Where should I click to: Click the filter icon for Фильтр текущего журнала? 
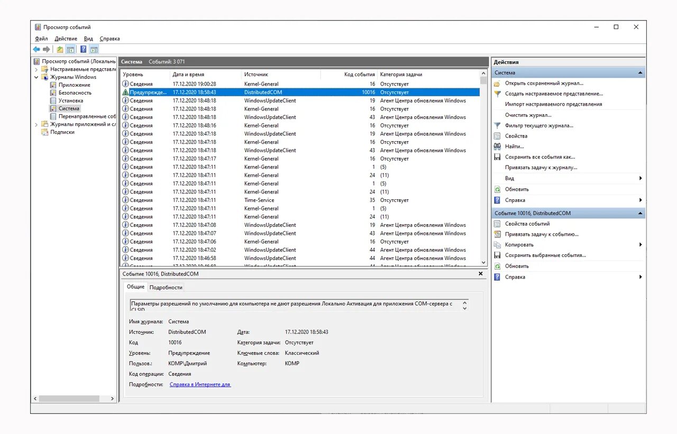(497, 125)
